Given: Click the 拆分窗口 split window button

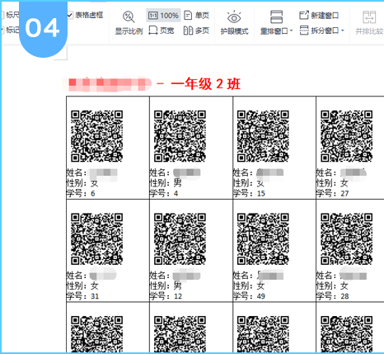Looking at the screenshot, I should [319, 31].
